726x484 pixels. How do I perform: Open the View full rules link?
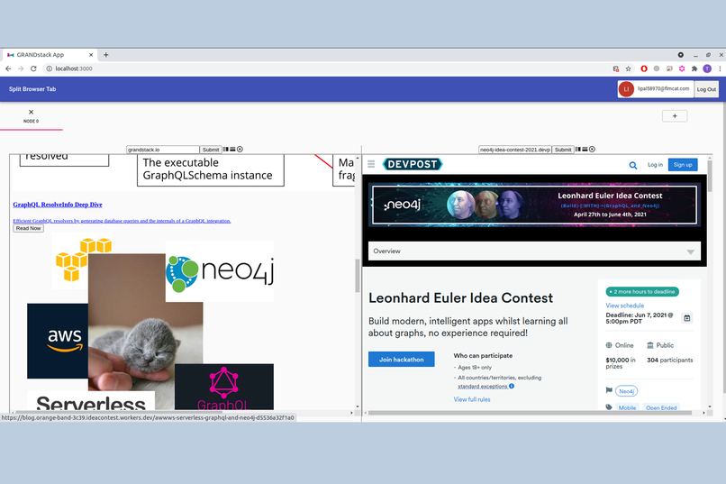click(472, 399)
